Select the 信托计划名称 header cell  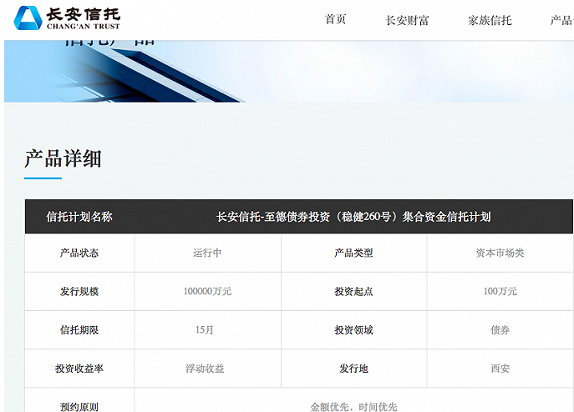point(79,217)
